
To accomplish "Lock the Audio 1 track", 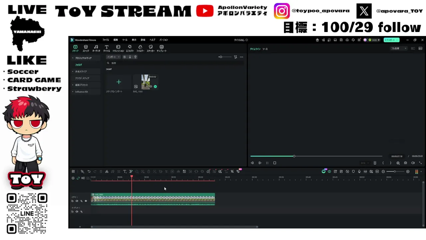I will pos(73,211).
